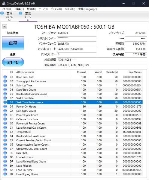Click status orb for Temperature attribute
The image size is (149, 180).
pyautogui.click(x=5, y=132)
